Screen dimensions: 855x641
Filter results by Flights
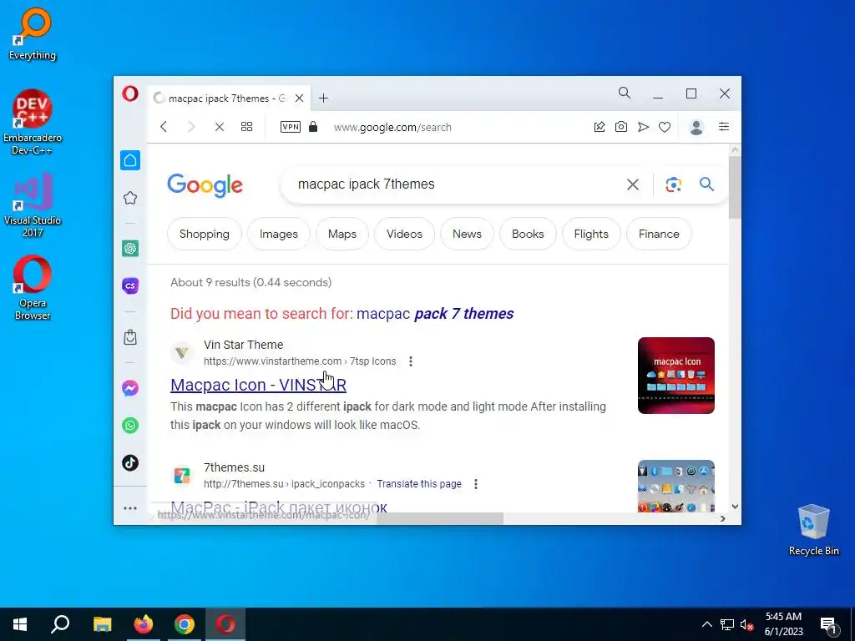pyautogui.click(x=591, y=234)
